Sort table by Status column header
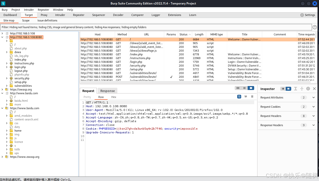The image size is (319, 181). click(x=185, y=34)
